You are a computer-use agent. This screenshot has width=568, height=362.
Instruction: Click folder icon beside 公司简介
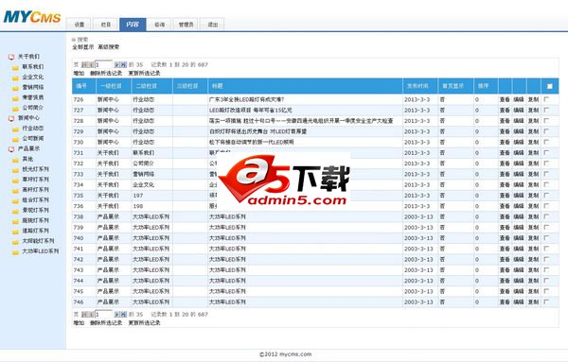click(15, 108)
